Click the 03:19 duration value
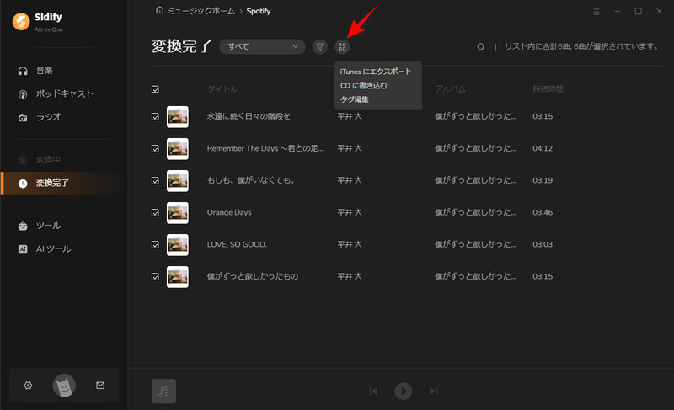This screenshot has height=410, width=674. tap(543, 180)
